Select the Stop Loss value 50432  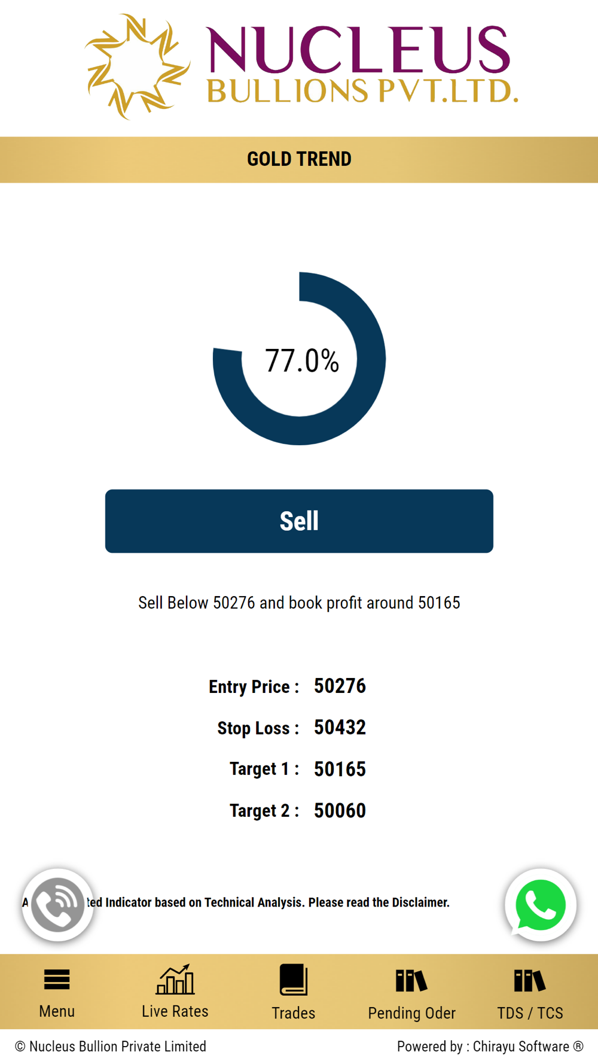[340, 727]
